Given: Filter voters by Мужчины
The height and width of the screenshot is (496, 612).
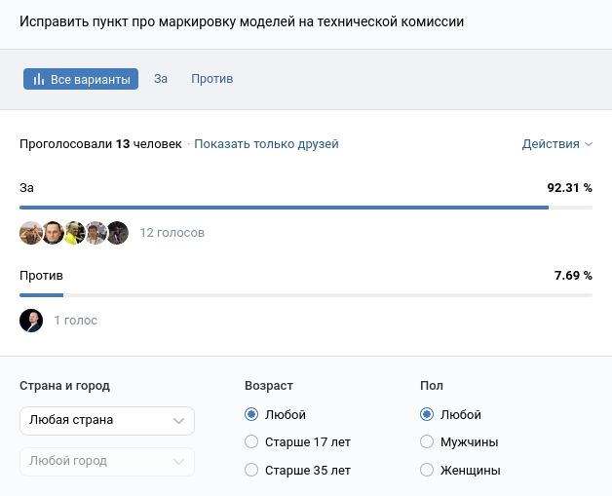Looking at the screenshot, I should 427,441.
